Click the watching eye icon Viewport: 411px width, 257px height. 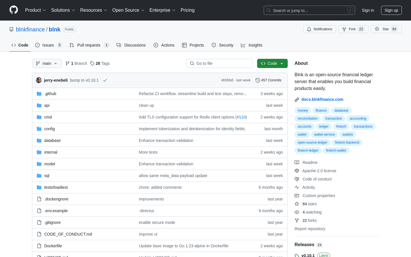tap(297, 212)
